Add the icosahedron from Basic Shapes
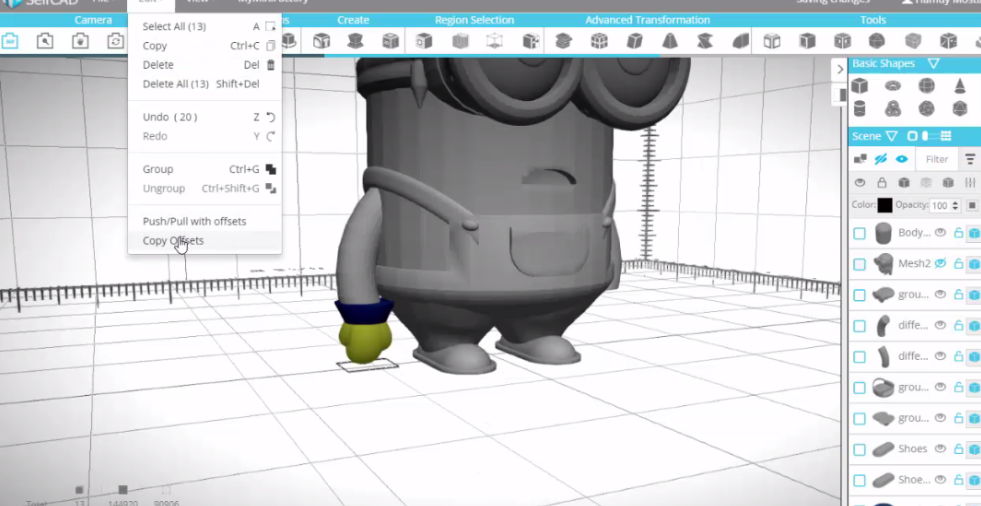Image resolution: width=981 pixels, height=506 pixels. pos(960,108)
